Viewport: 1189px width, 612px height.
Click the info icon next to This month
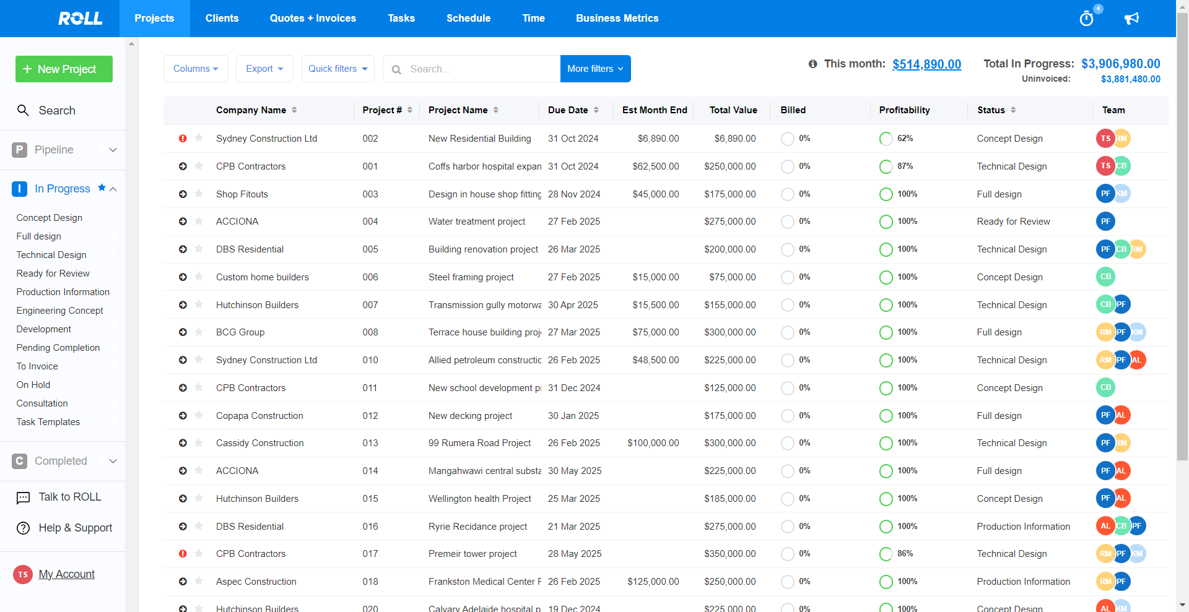tap(812, 64)
